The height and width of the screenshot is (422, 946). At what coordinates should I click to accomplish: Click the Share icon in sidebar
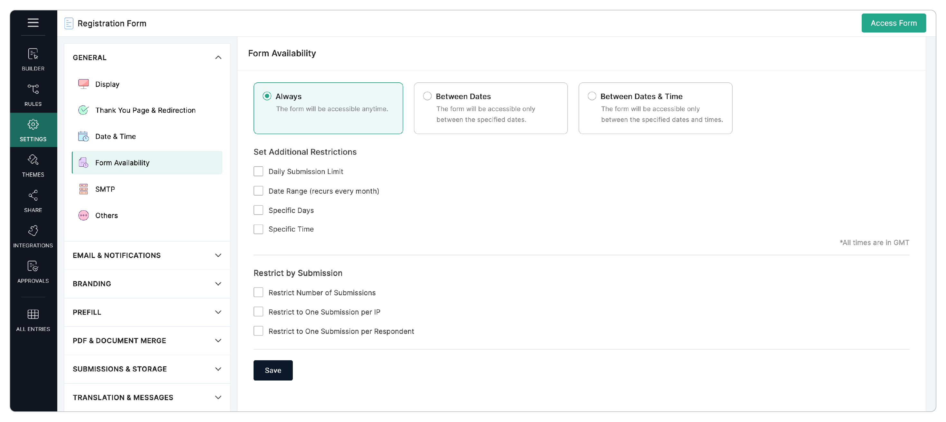(x=33, y=200)
